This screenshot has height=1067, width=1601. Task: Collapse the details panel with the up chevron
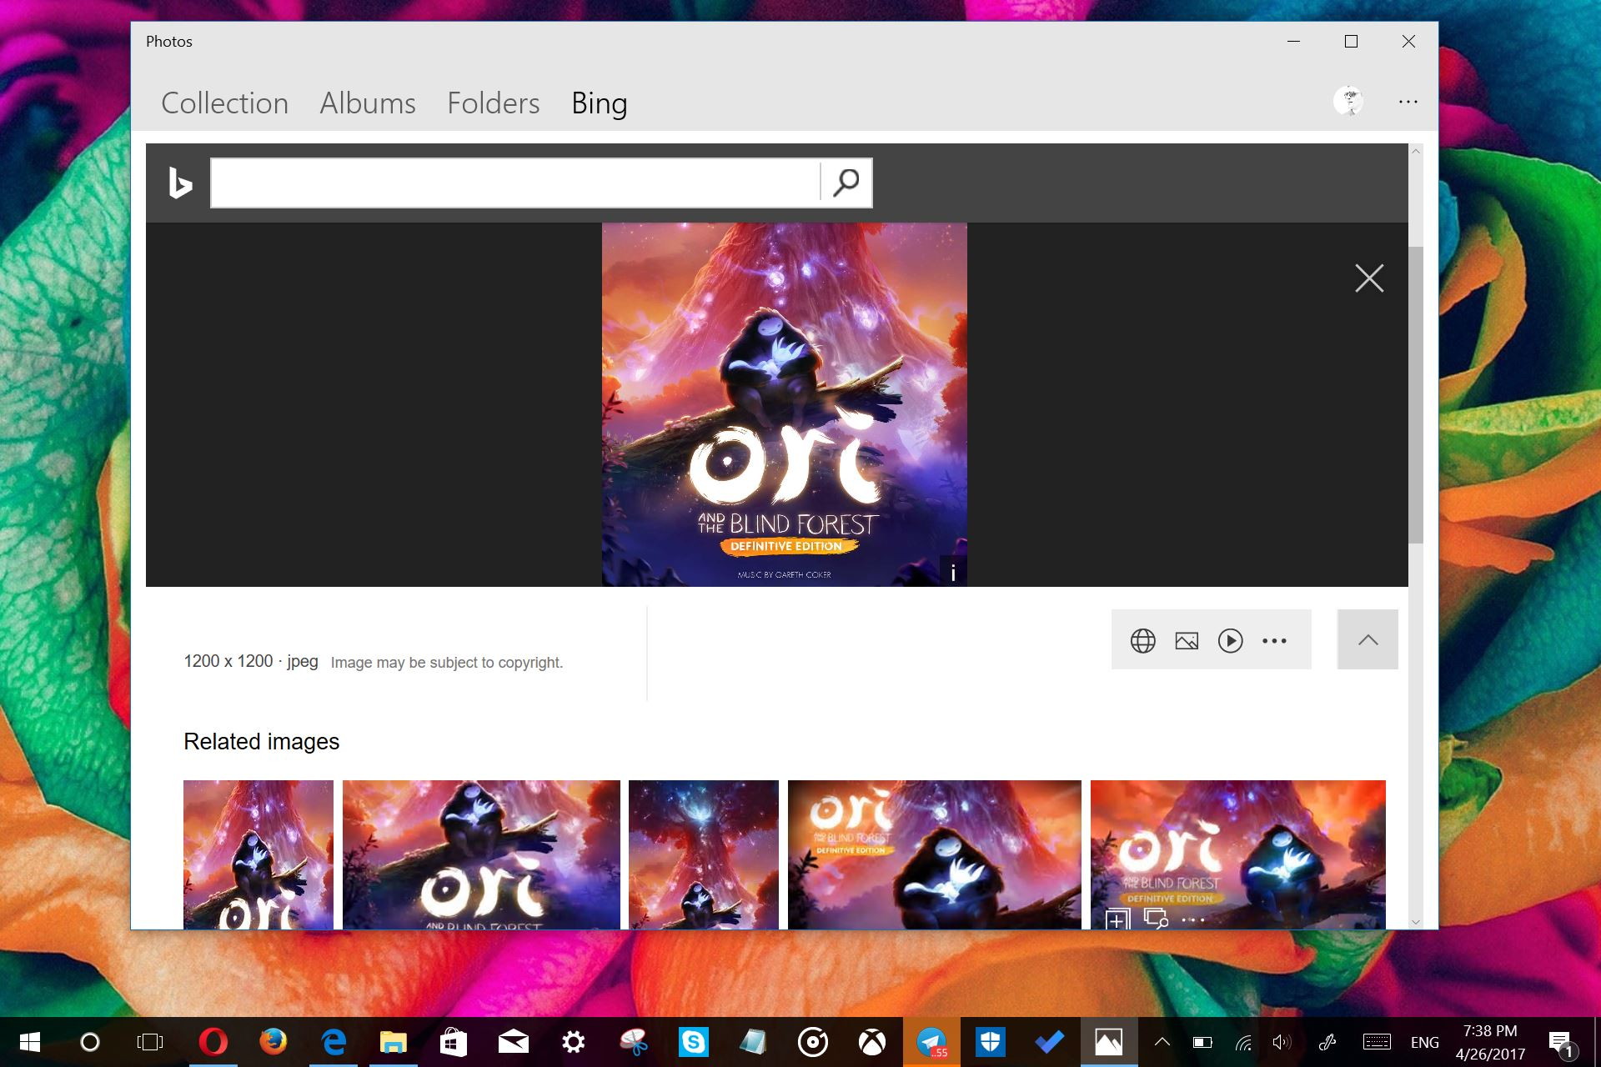tap(1368, 639)
